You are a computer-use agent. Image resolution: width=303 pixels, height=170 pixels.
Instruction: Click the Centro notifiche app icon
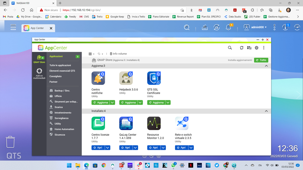(x=98, y=78)
